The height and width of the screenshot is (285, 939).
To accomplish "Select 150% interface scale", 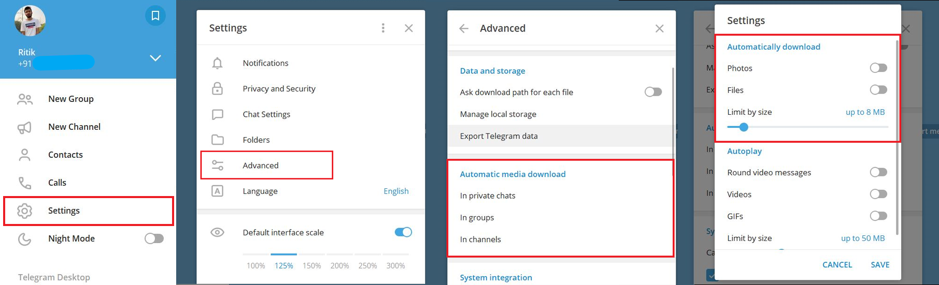I will click(311, 265).
